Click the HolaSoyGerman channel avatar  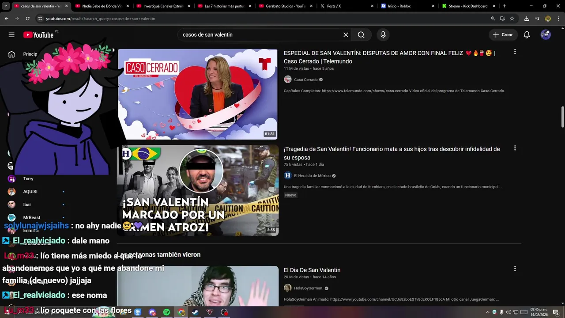288,288
